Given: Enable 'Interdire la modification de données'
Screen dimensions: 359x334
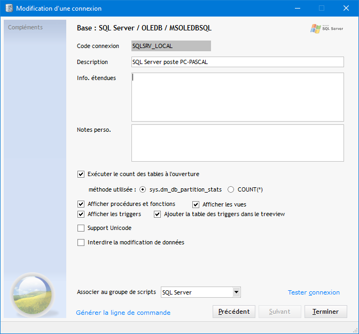Looking at the screenshot, I should click(x=81, y=242).
